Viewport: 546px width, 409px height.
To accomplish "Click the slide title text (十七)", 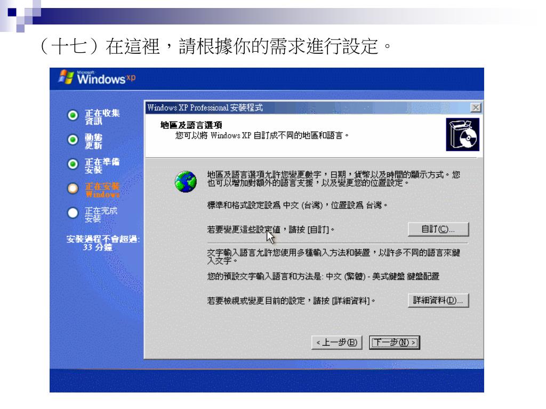I will pos(216,46).
